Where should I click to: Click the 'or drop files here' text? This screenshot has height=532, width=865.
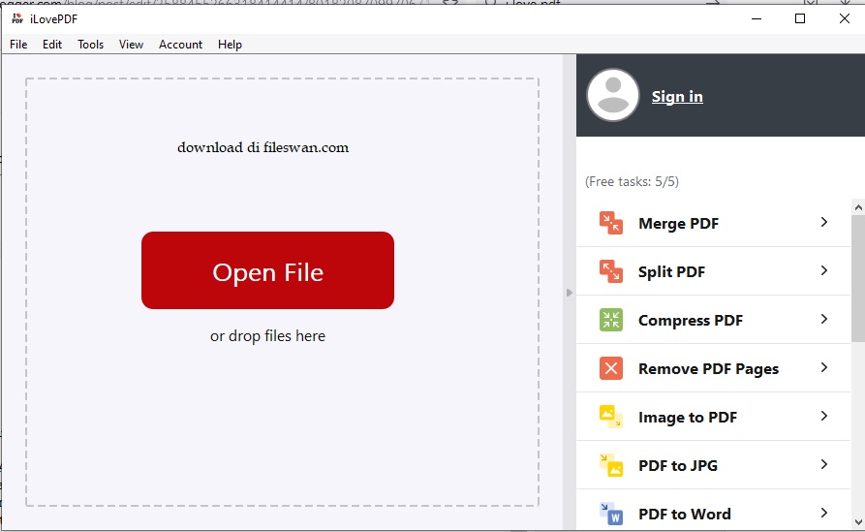click(267, 335)
